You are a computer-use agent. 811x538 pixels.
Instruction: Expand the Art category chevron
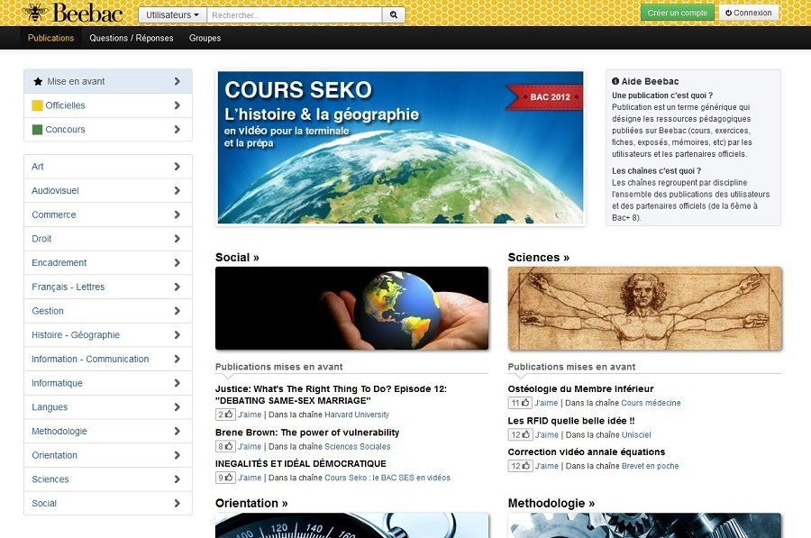pos(177,167)
